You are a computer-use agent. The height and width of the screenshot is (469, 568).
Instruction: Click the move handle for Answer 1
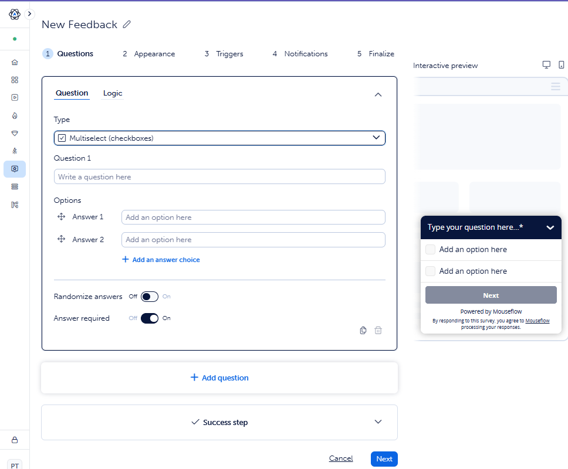coord(61,217)
